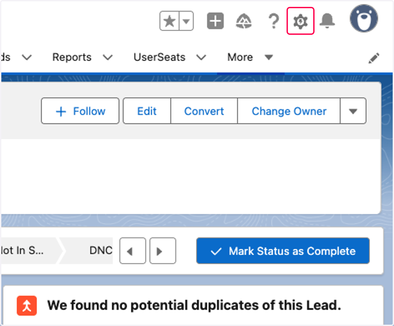Click the path next-step right arrow
Viewport: 394px width, 326px height.
click(x=163, y=251)
